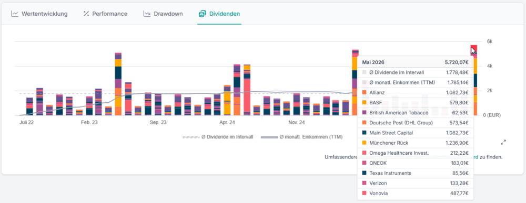Click the Main Street Capital swatch
526x203 pixels.
tap(365, 133)
